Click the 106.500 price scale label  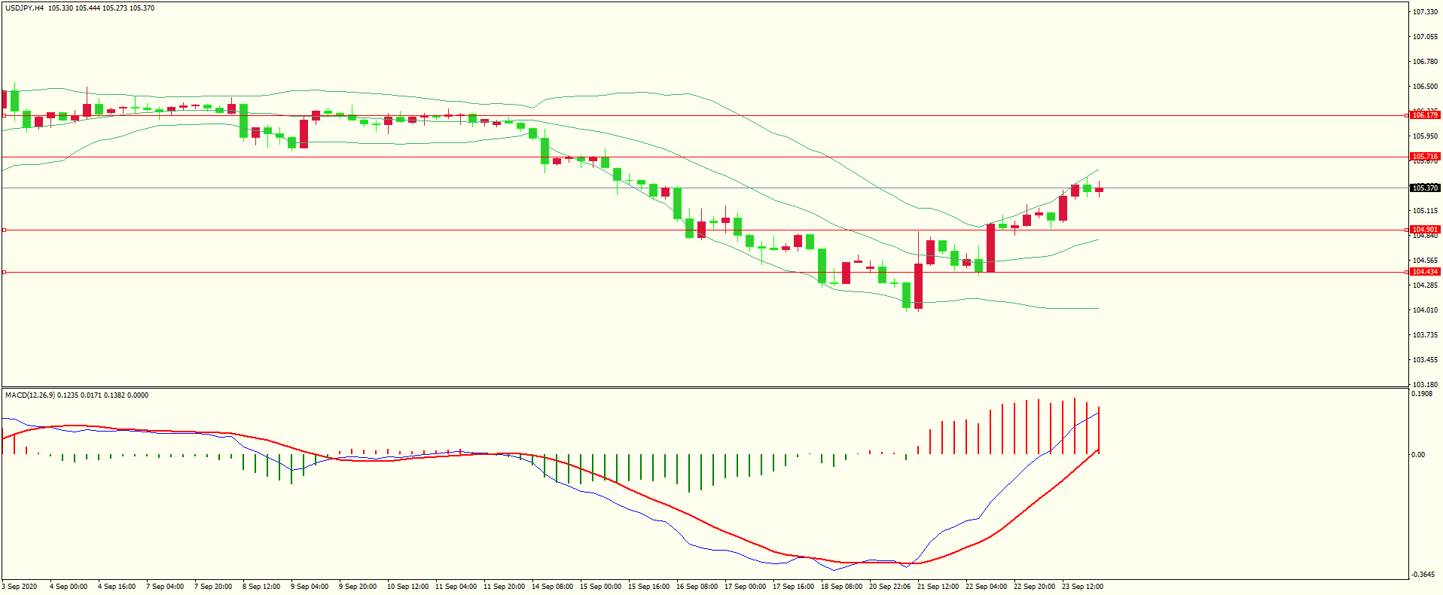[1425, 87]
